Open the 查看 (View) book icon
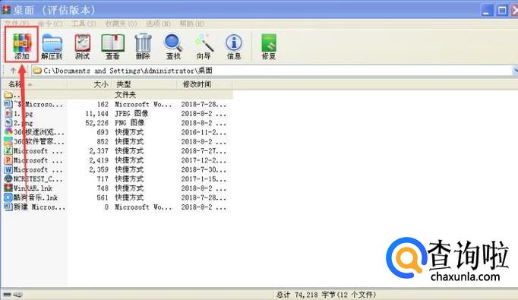The width and height of the screenshot is (518, 300). (x=112, y=46)
